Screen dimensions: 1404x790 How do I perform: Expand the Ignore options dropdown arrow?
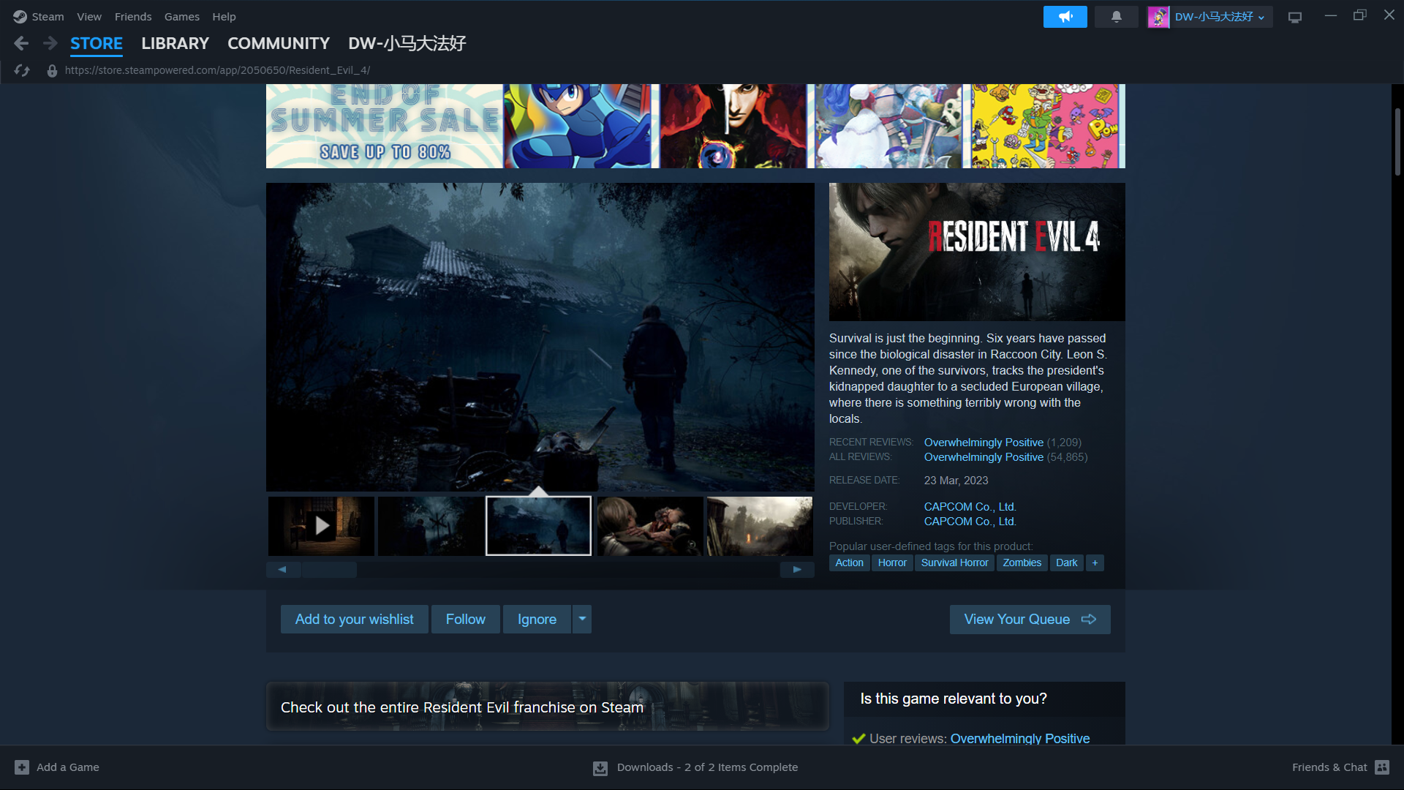coord(582,619)
